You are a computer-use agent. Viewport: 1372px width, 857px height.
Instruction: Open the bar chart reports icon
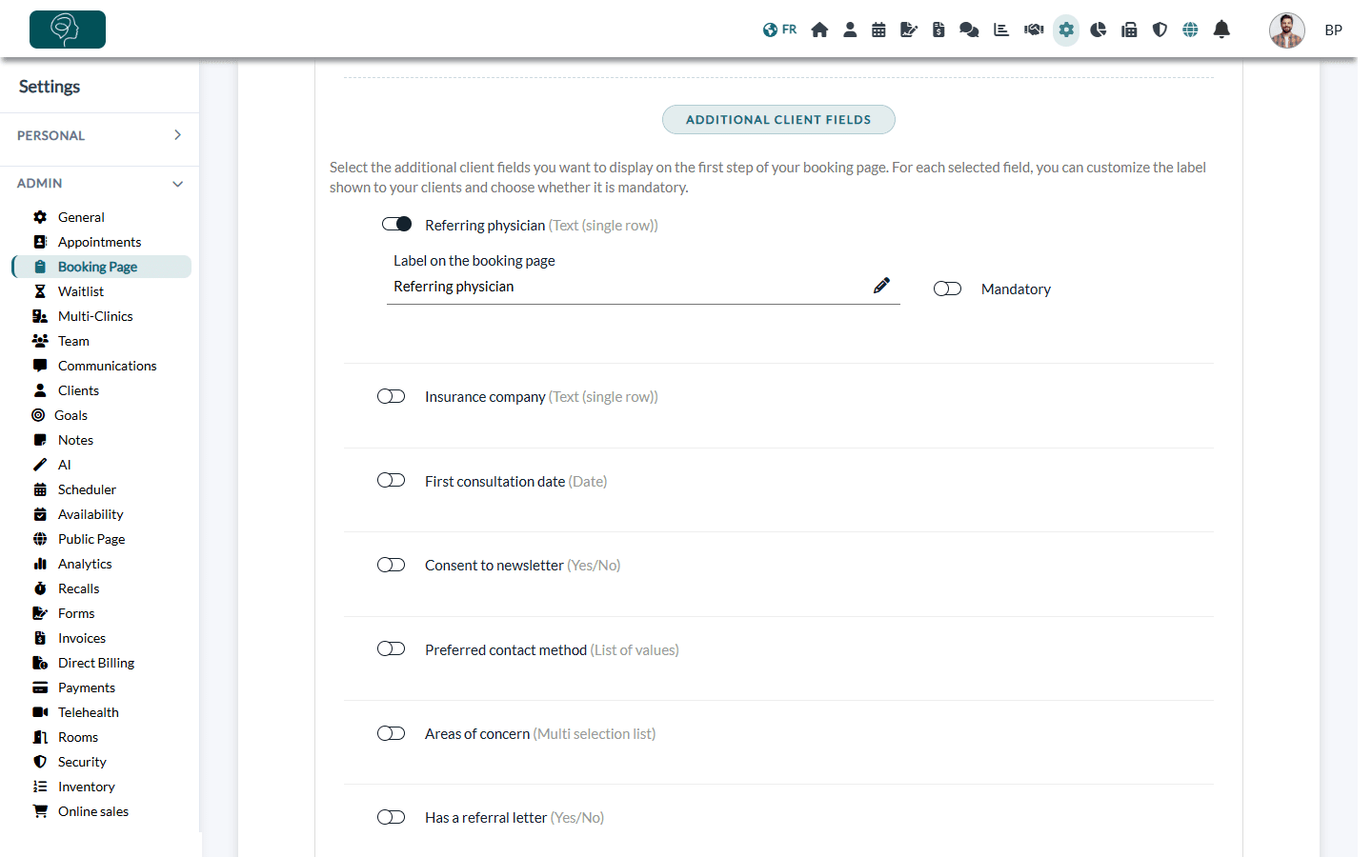pyautogui.click(x=1001, y=30)
